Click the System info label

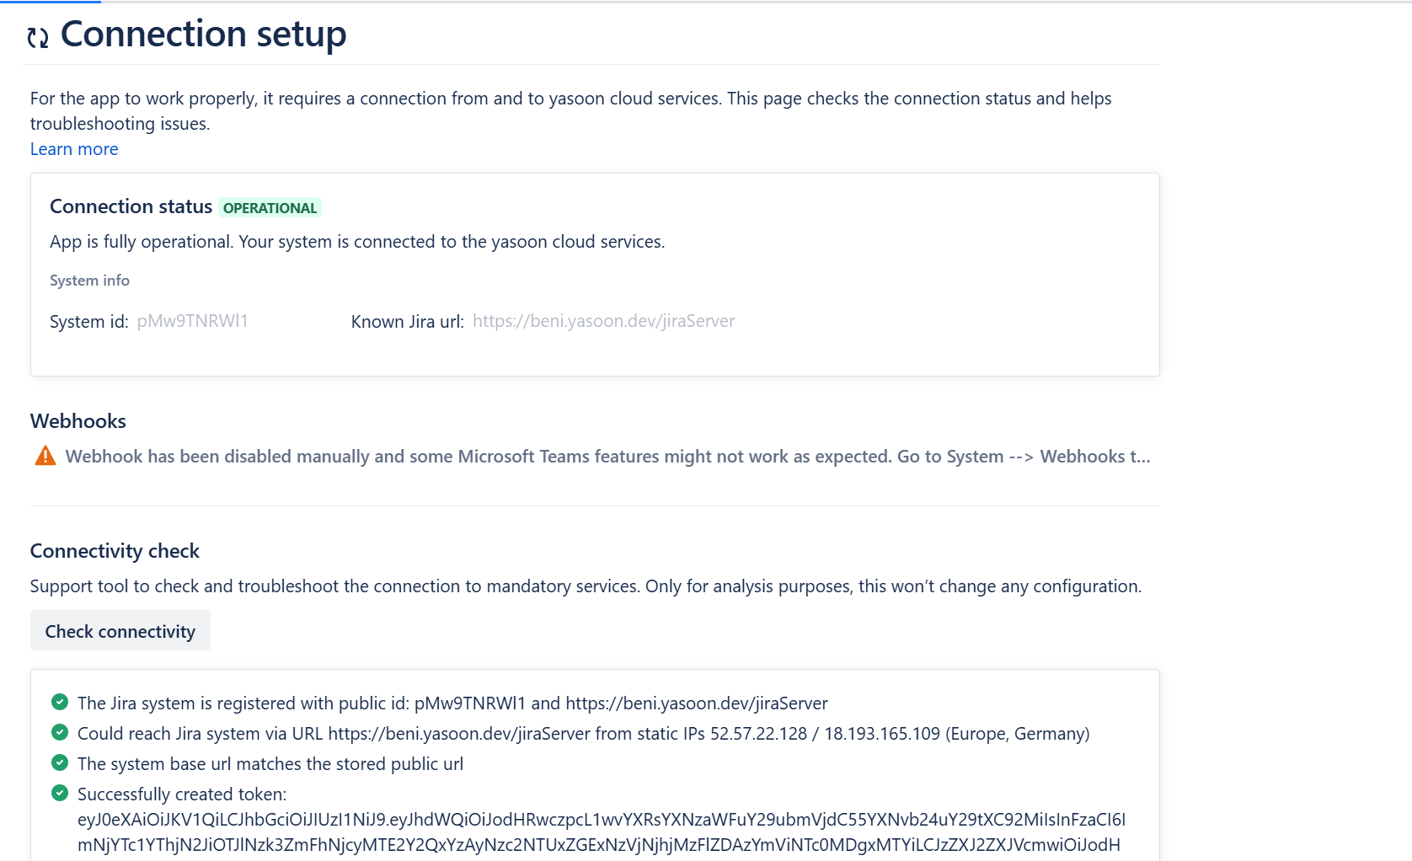89,281
